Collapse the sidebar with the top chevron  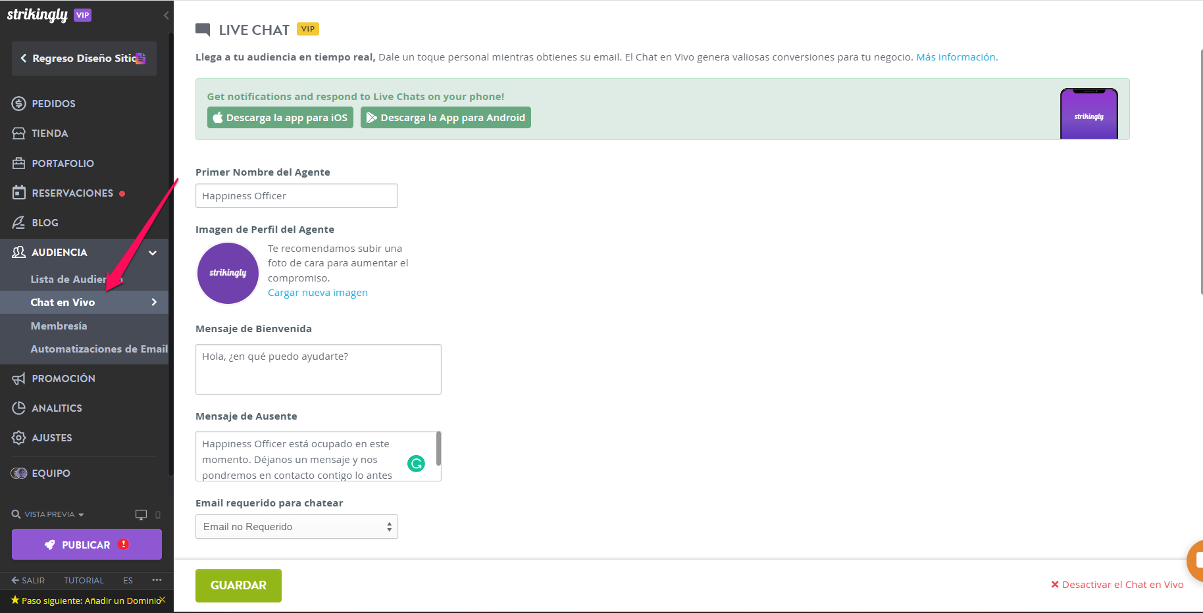166,15
